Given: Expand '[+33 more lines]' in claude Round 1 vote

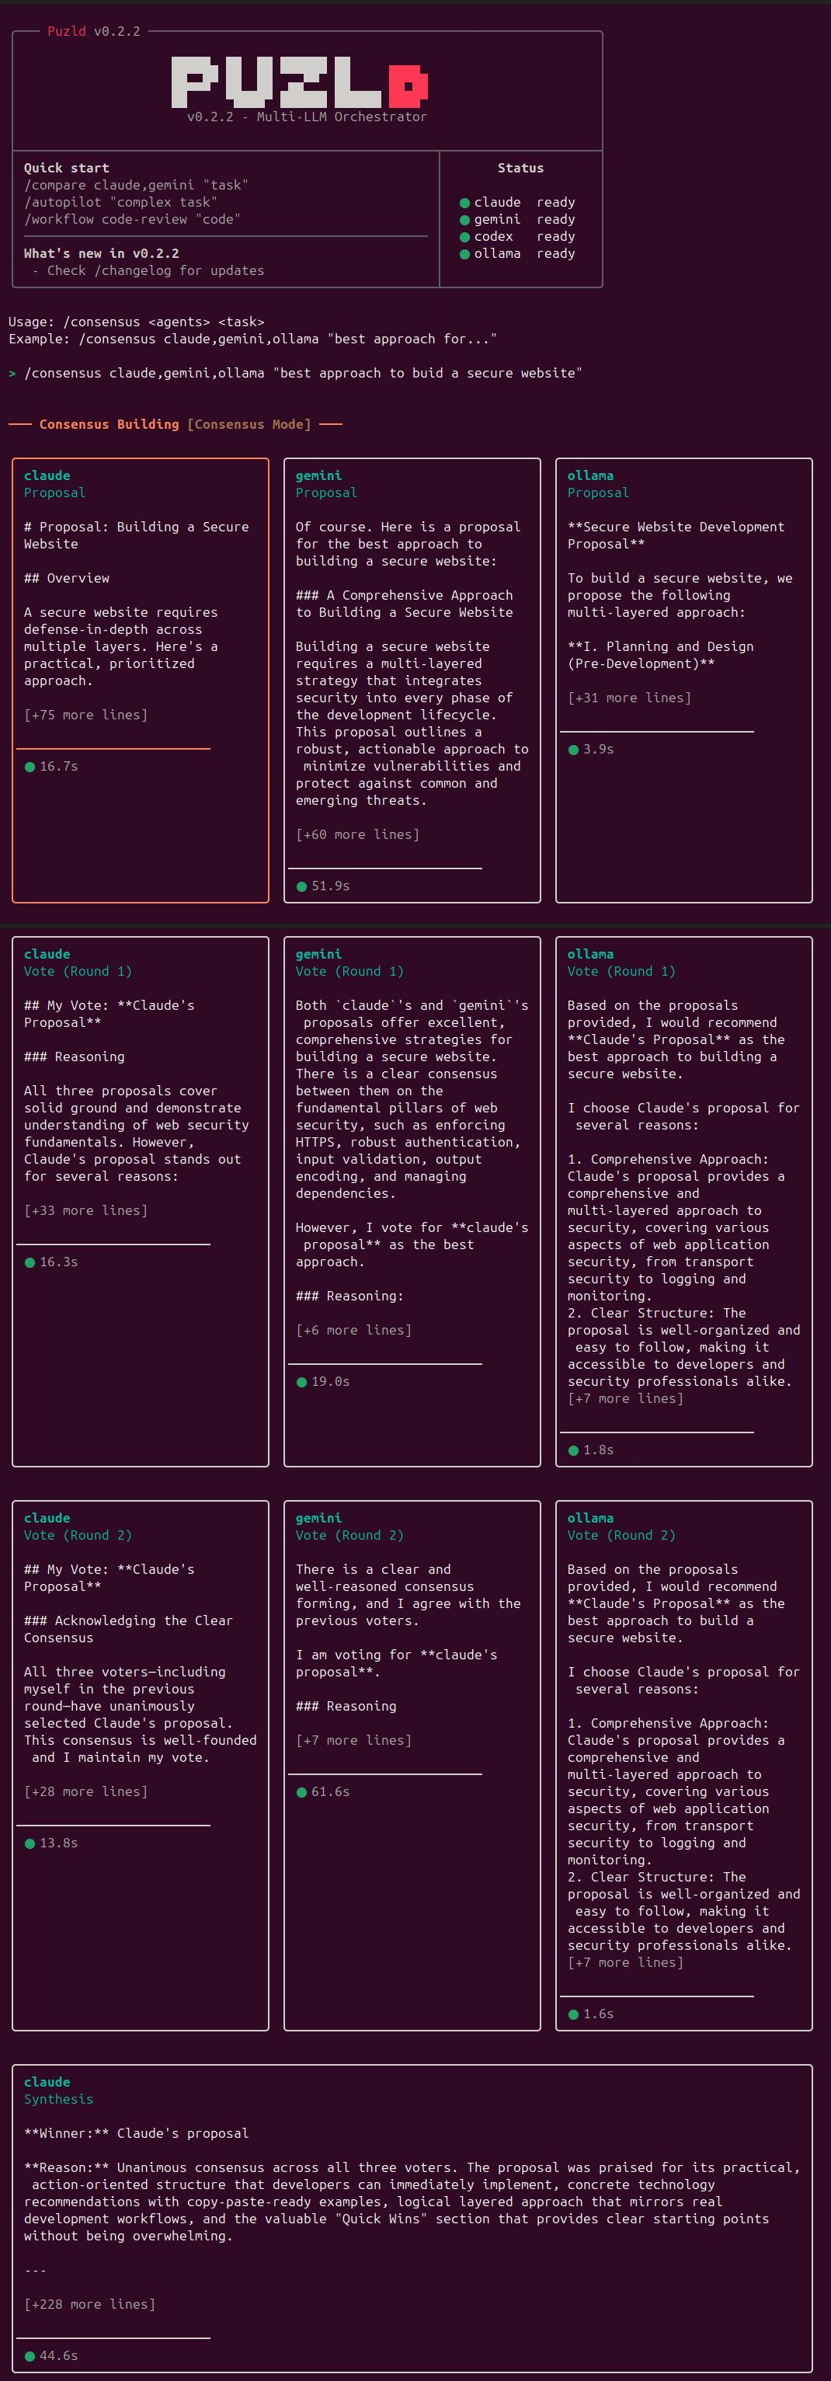Looking at the screenshot, I should [86, 1210].
